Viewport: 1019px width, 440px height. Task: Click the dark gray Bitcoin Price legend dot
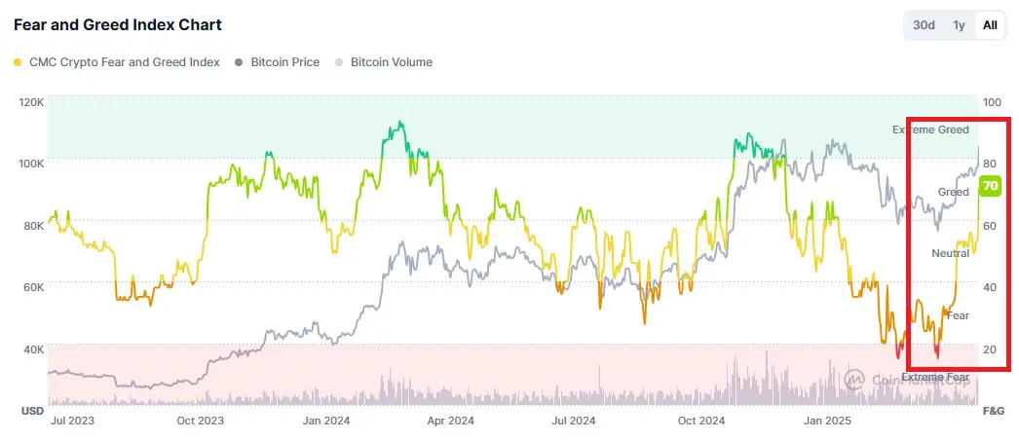point(239,63)
